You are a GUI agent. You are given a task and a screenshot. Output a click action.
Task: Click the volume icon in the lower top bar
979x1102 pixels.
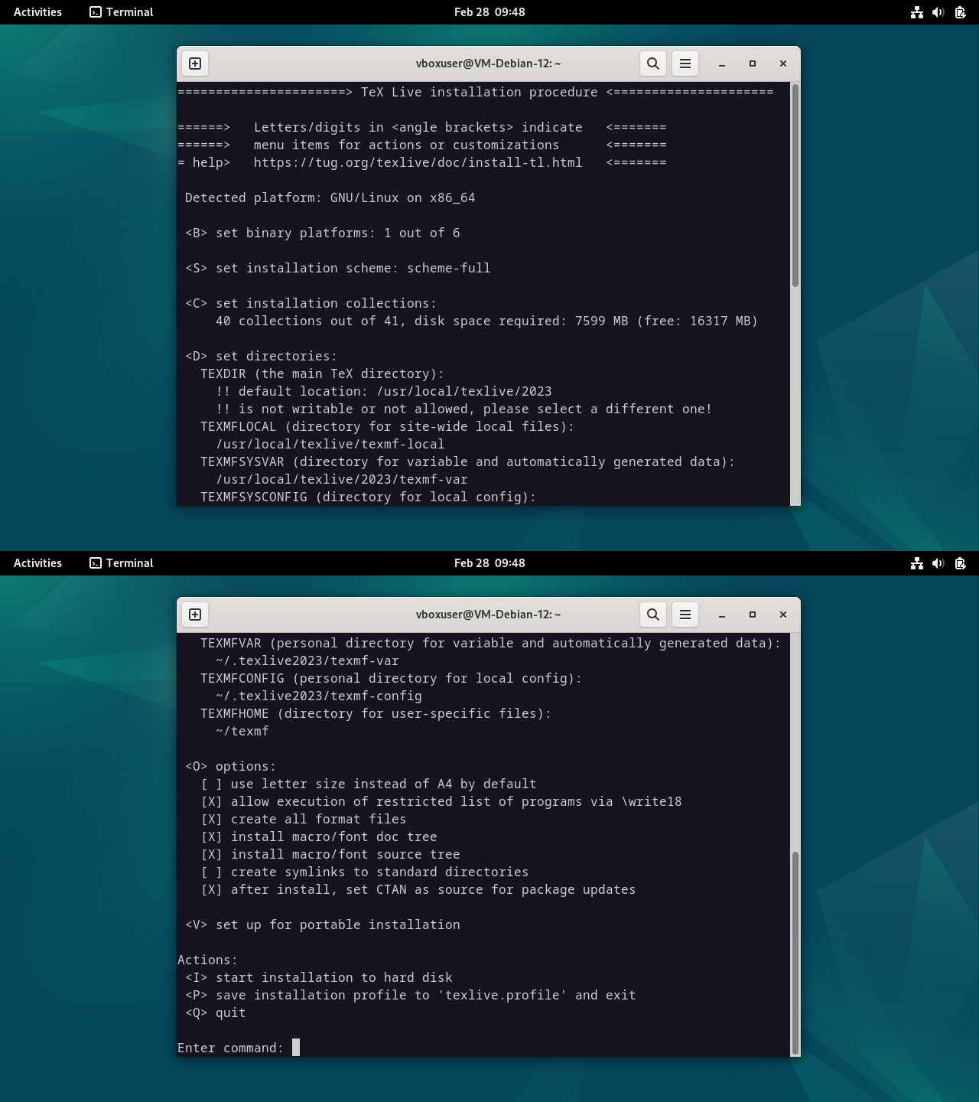tap(938, 563)
